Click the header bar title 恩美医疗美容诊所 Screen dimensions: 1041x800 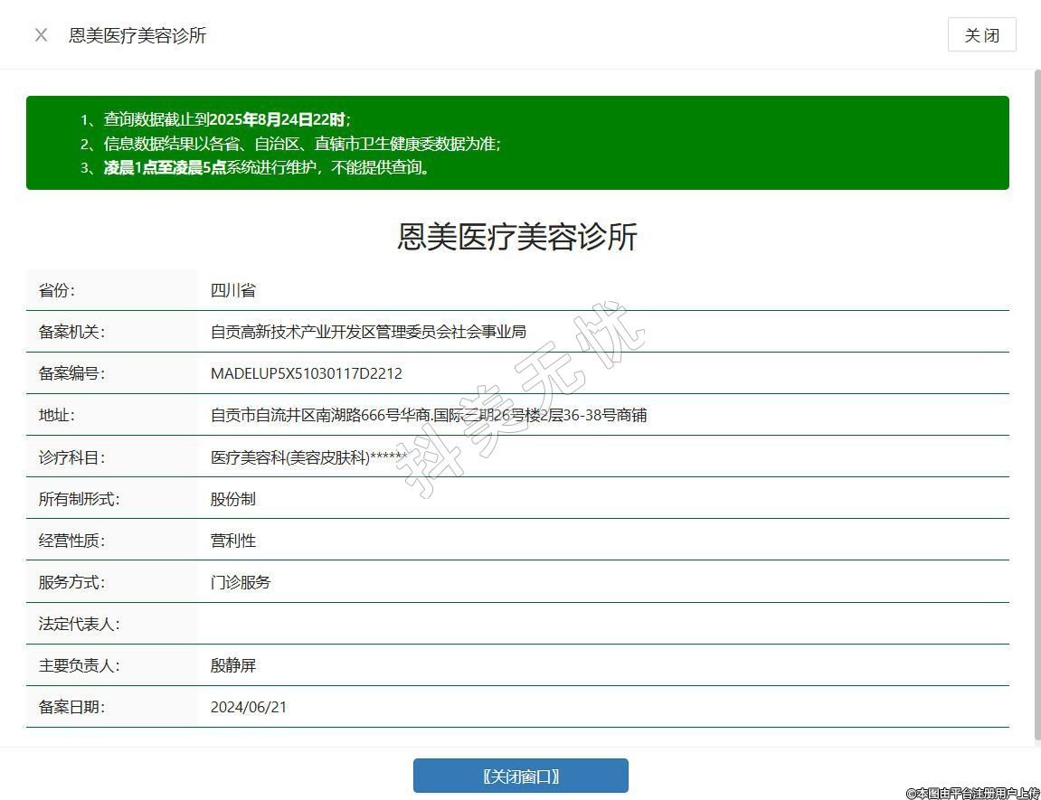[x=137, y=35]
